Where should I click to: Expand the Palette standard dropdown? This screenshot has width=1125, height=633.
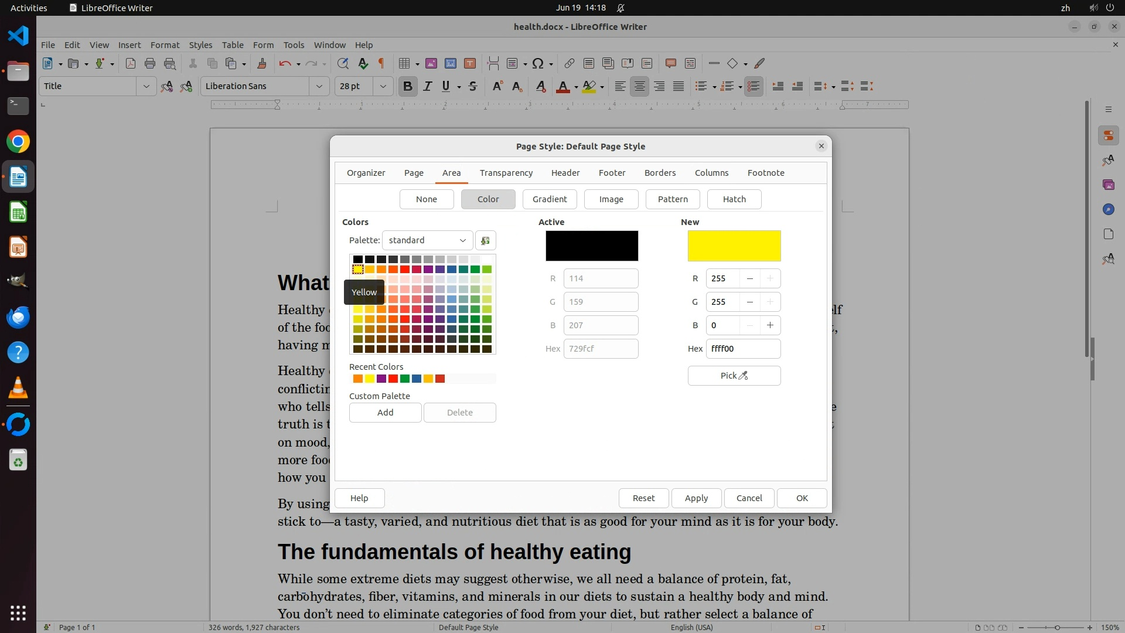pyautogui.click(x=427, y=240)
